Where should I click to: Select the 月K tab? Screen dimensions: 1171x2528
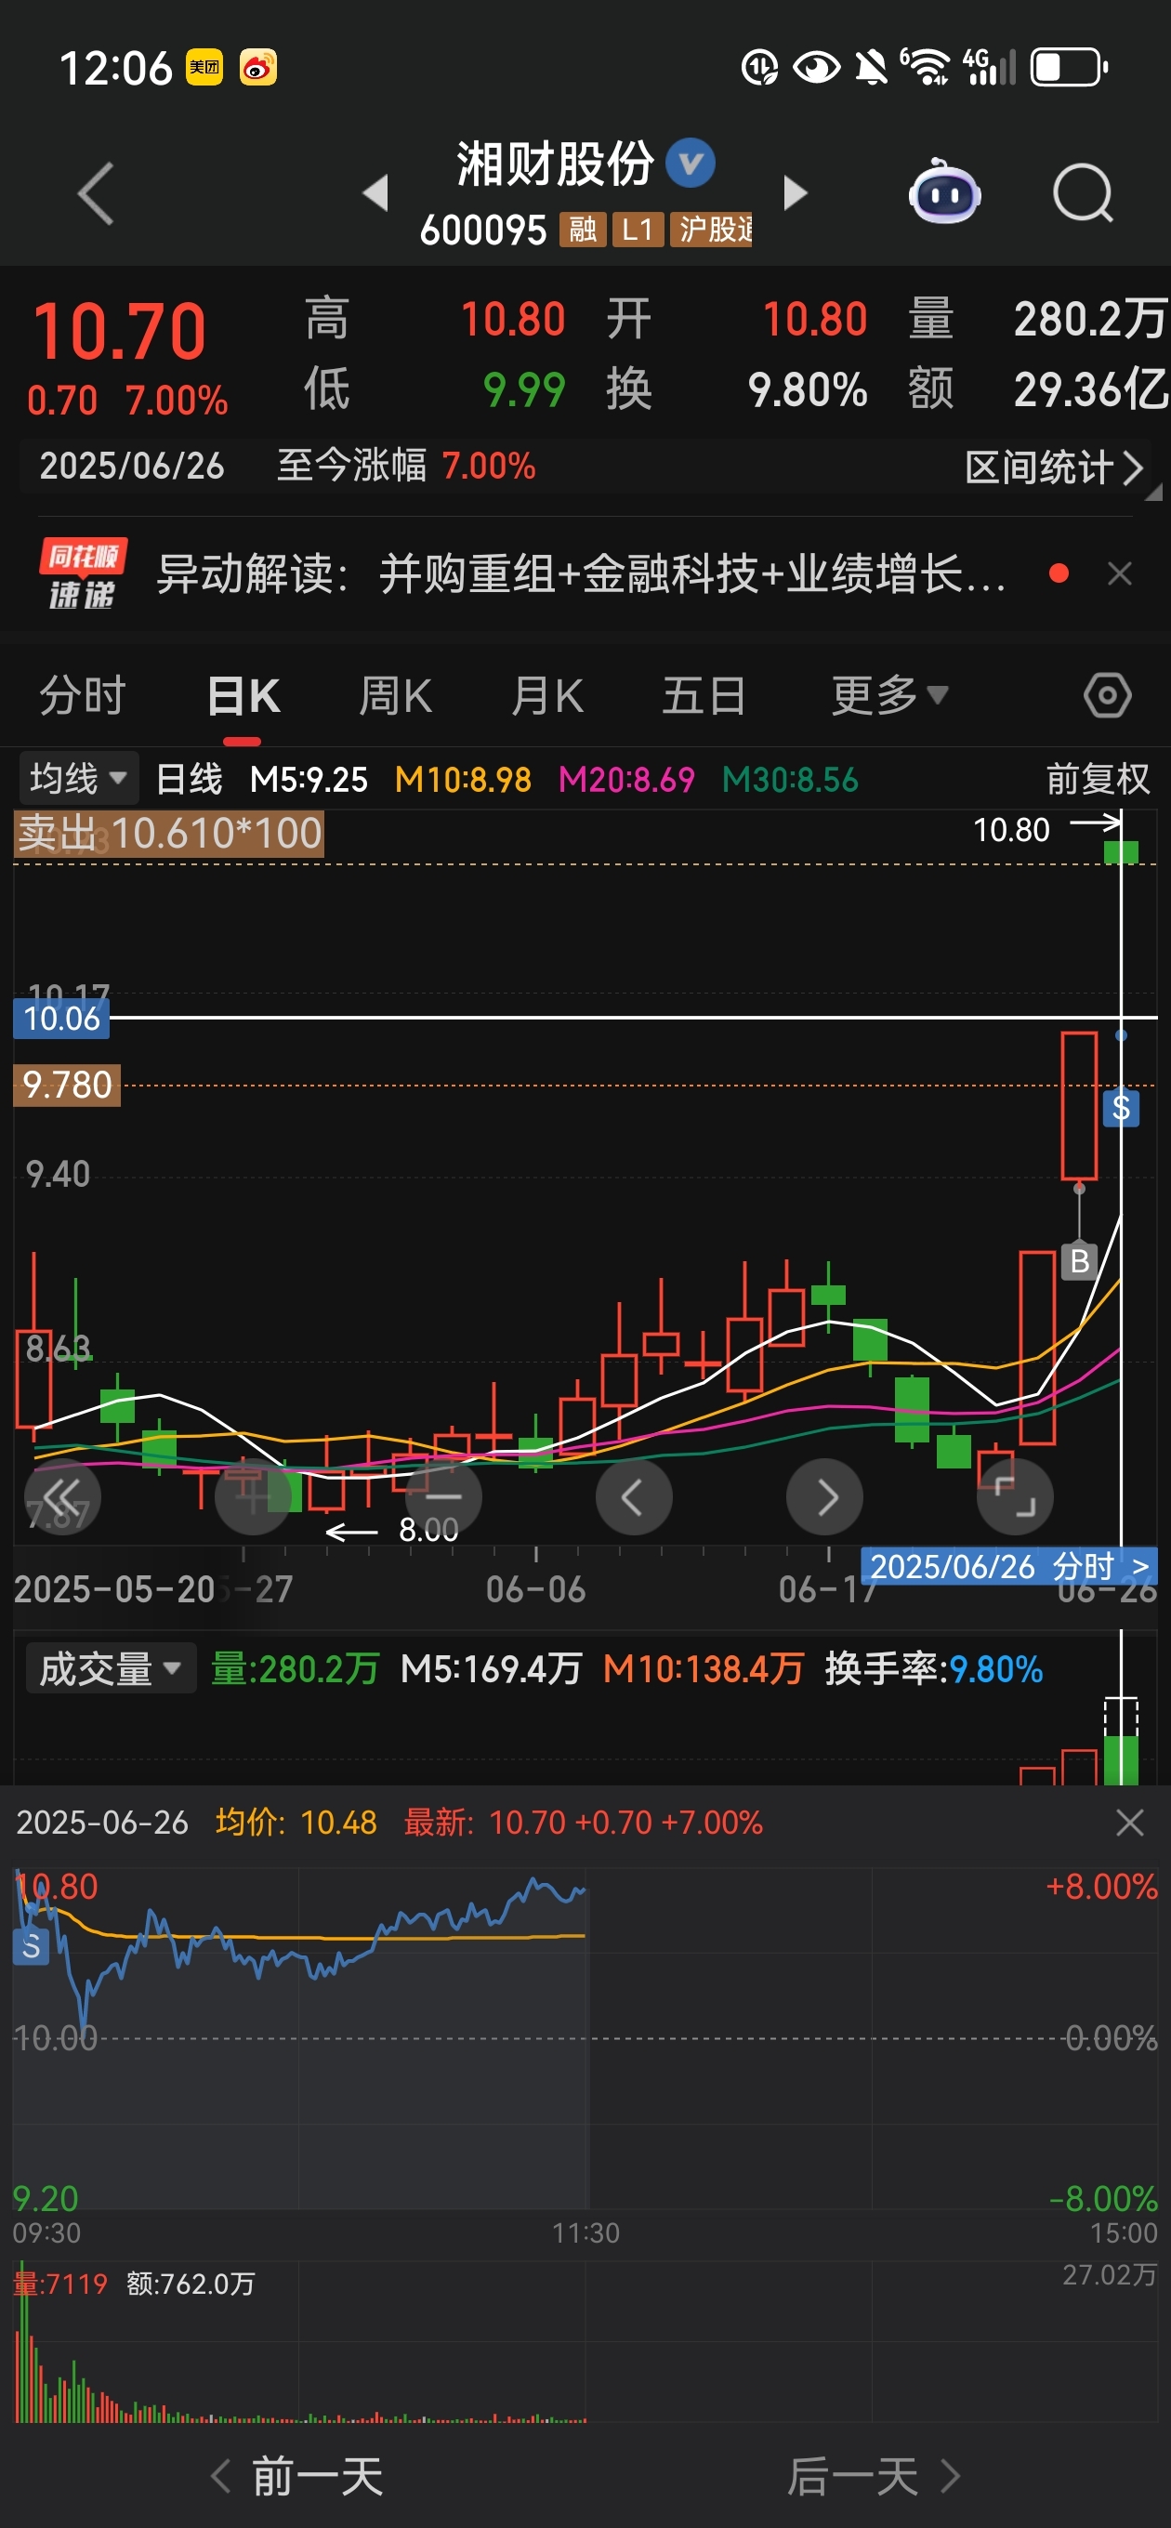click(x=546, y=695)
